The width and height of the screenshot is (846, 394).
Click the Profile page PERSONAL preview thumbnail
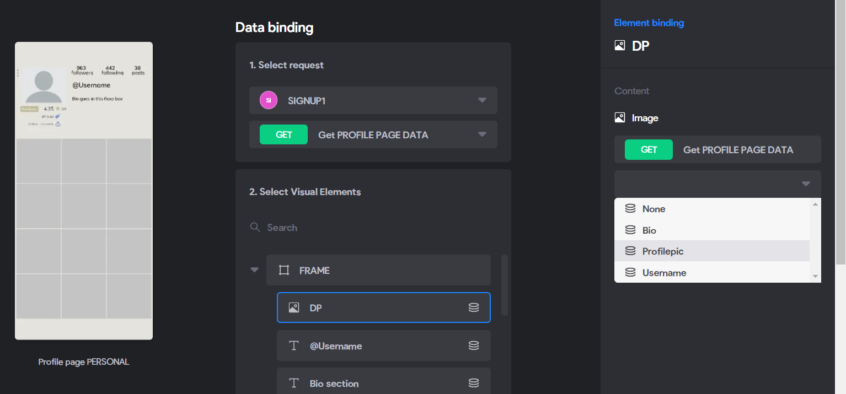tap(84, 191)
